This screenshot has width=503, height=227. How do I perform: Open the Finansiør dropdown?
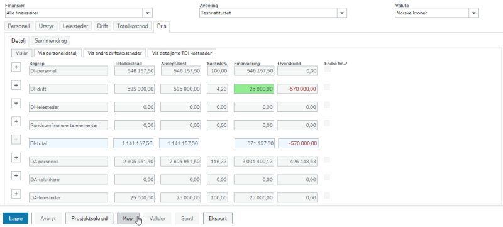148,13
